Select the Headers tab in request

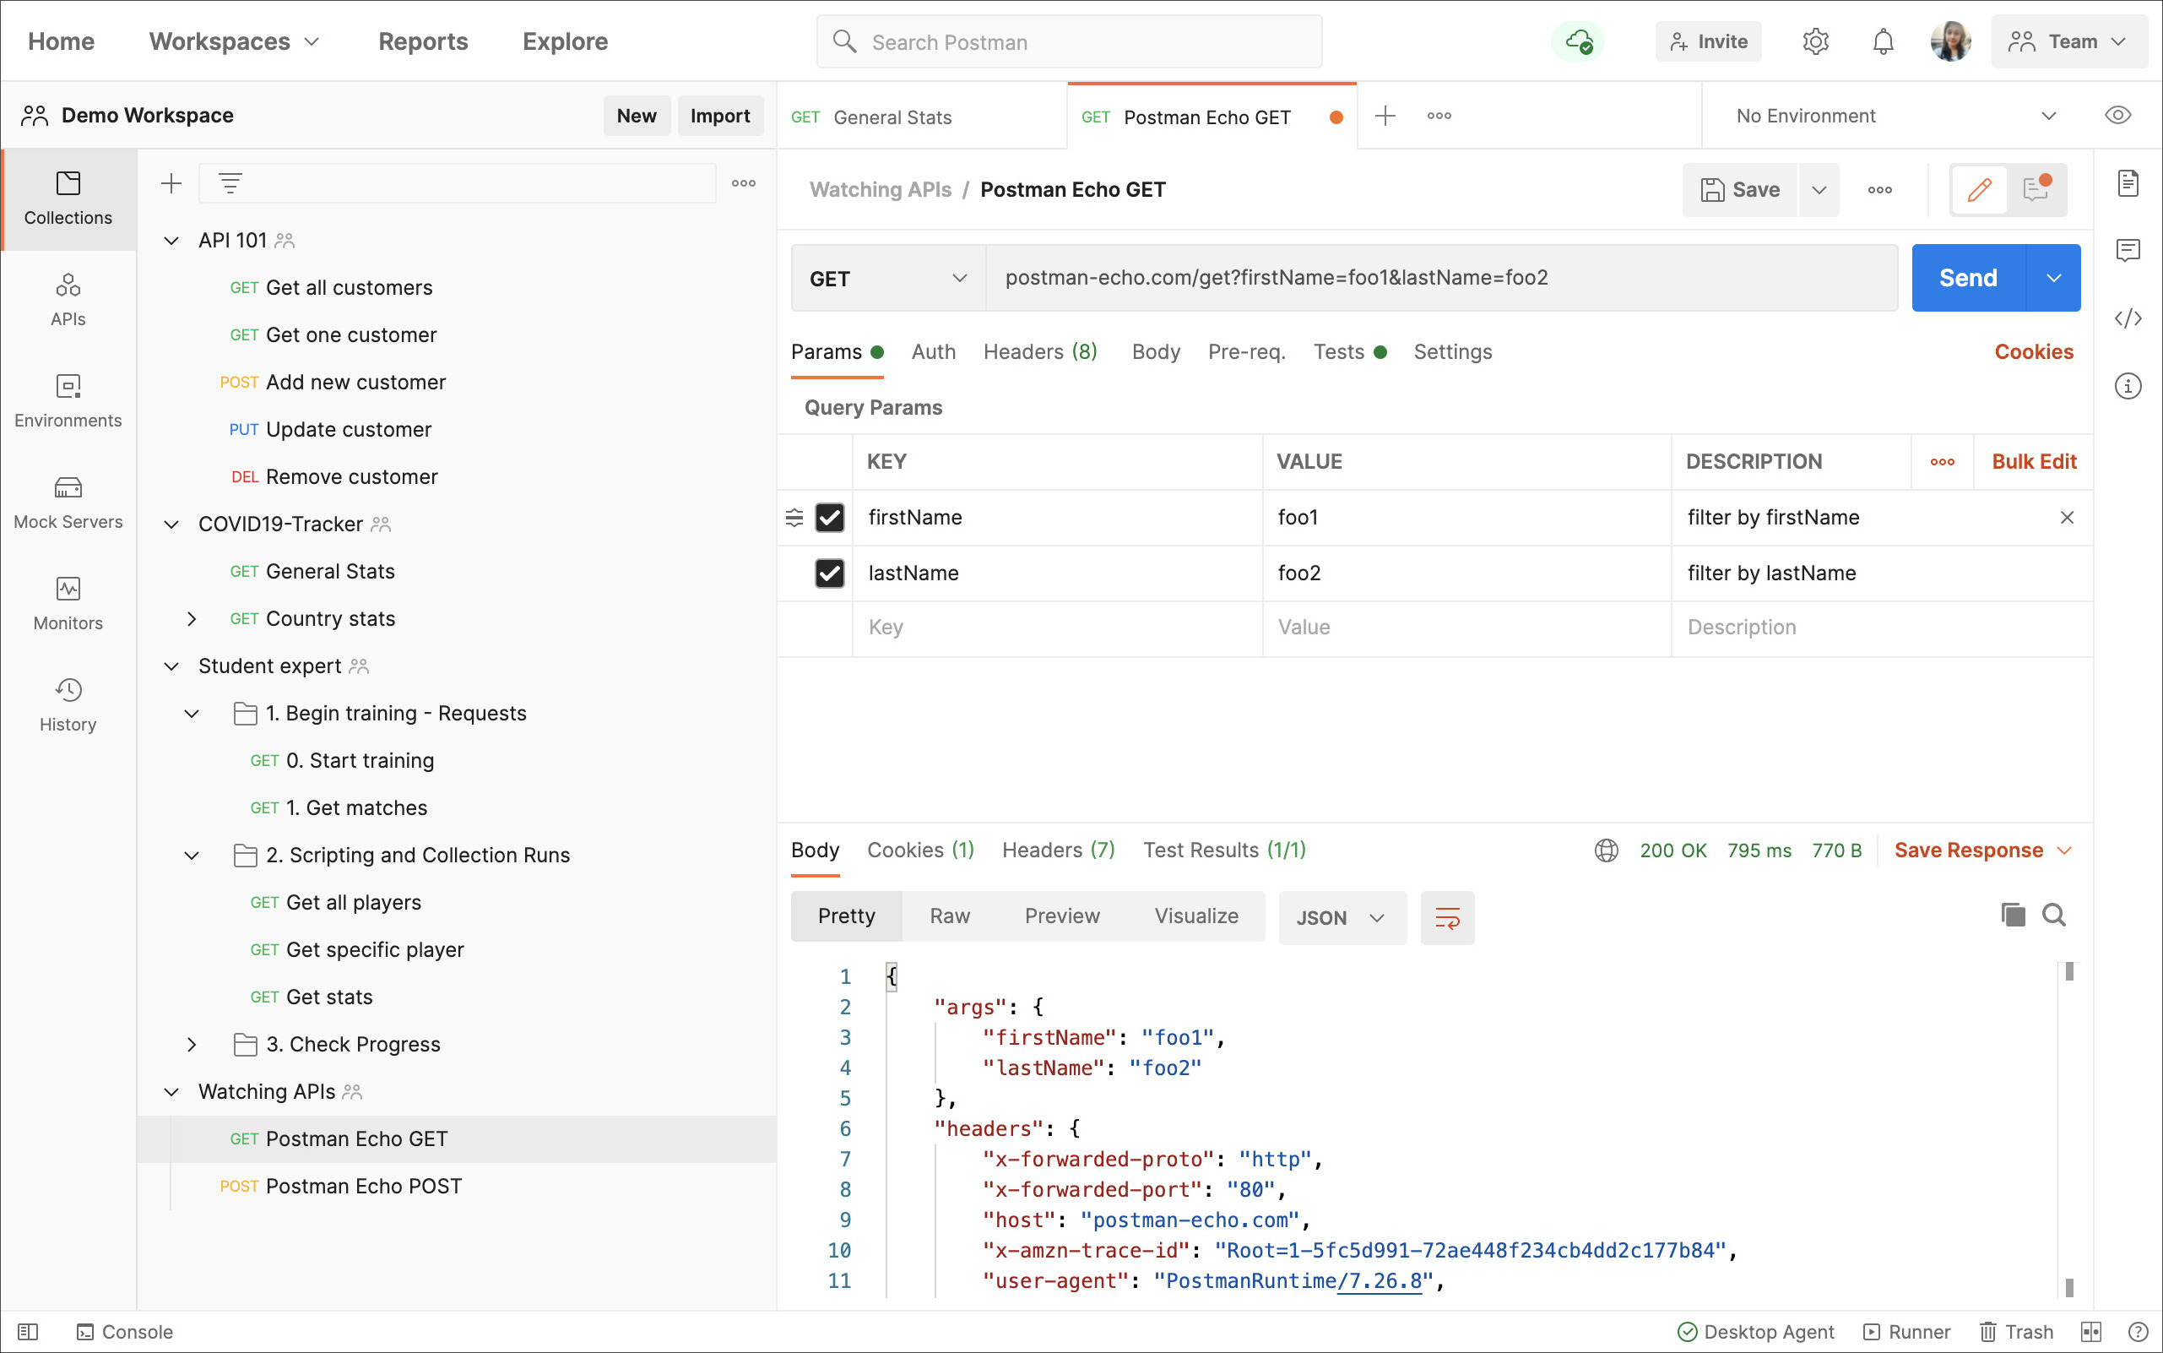click(x=1039, y=350)
